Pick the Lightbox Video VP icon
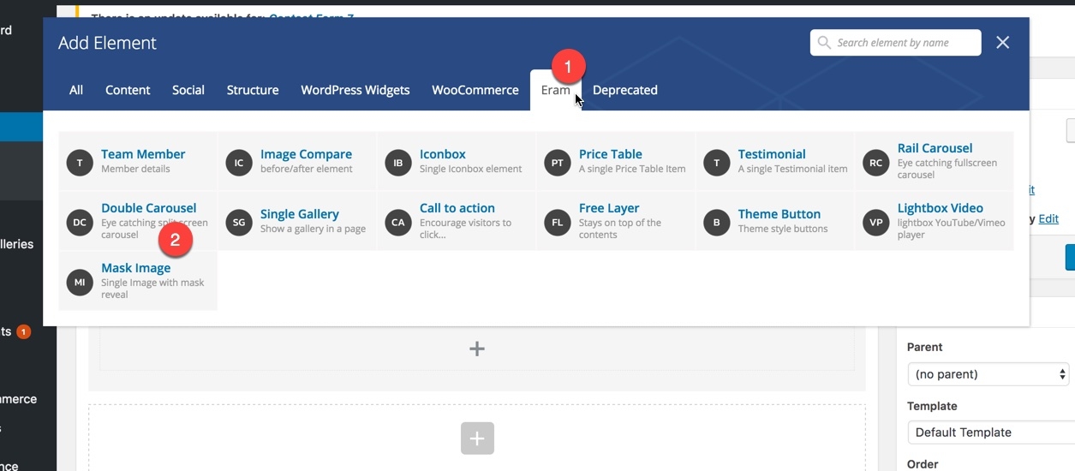The image size is (1075, 471). 876,223
